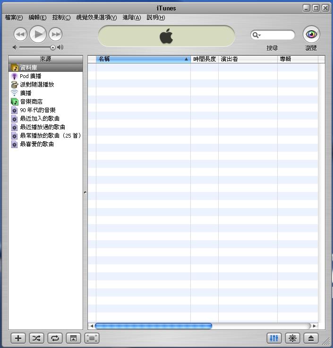Screen dimensions: 333x348
Task: Click the volume slider knob
Action: click(53, 47)
